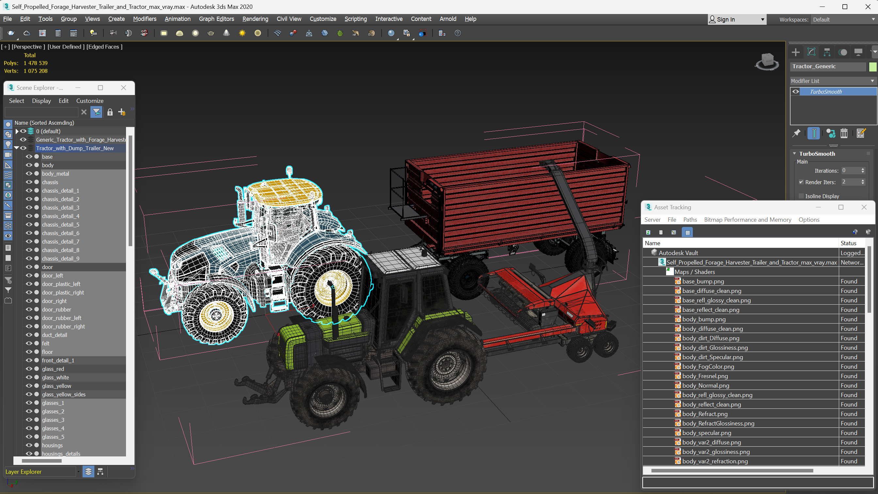Open the Modify command panel tab
The image size is (878, 494).
[811, 52]
